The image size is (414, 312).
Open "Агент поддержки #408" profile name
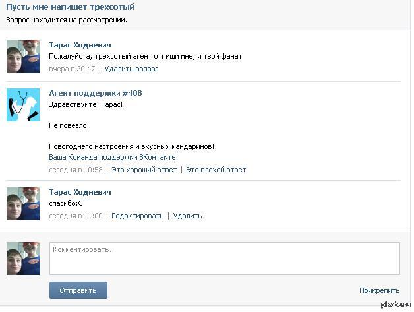coord(96,93)
